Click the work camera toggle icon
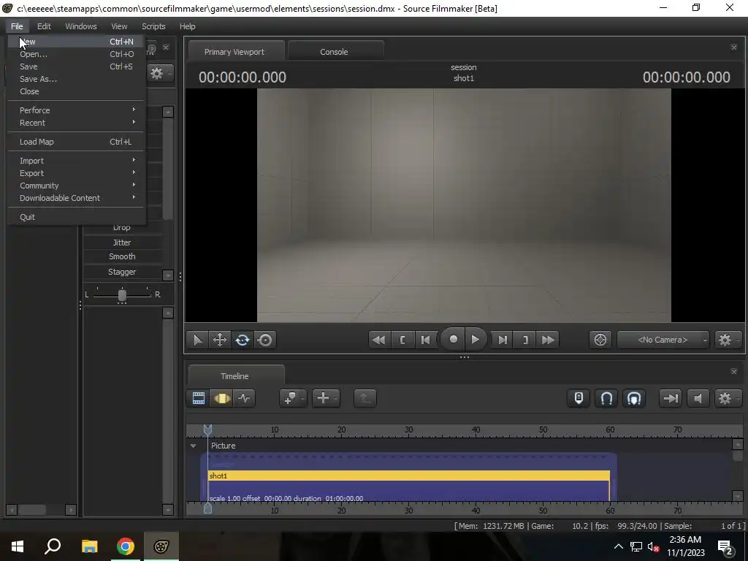 (x=600, y=340)
